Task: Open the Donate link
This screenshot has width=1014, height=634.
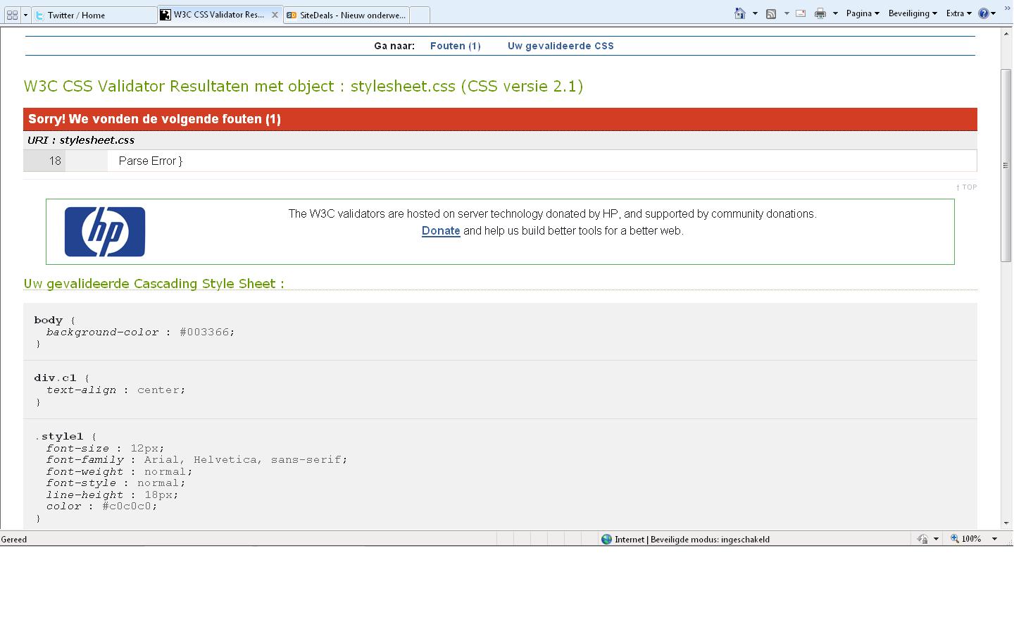Action: coord(441,231)
